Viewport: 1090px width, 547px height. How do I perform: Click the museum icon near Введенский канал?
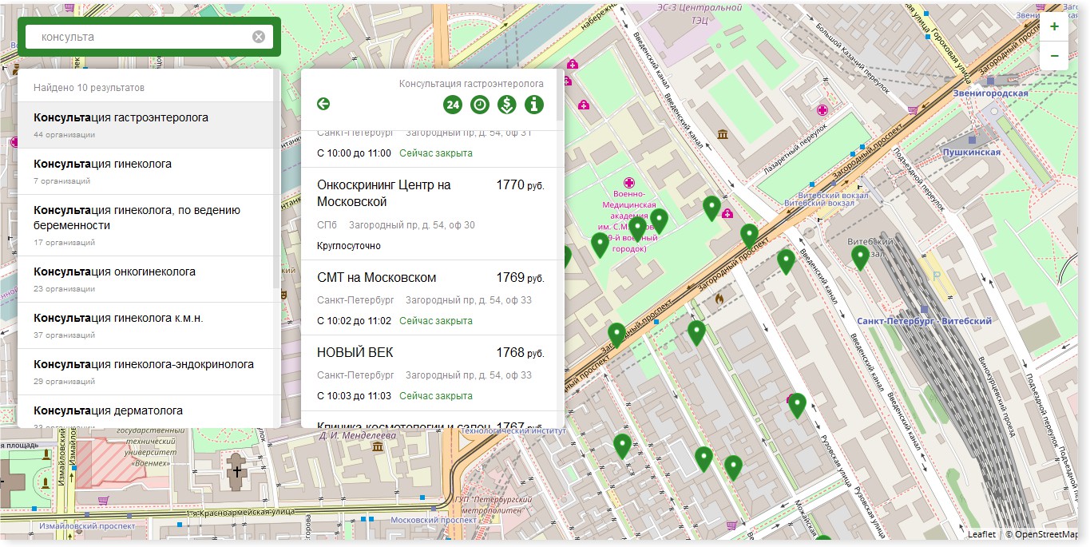[723, 133]
